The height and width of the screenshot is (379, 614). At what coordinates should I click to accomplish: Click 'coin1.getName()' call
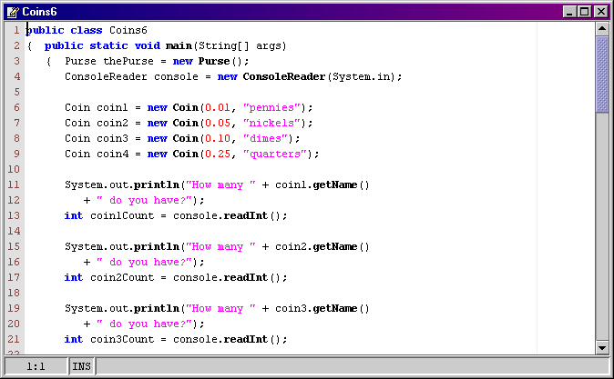322,185
